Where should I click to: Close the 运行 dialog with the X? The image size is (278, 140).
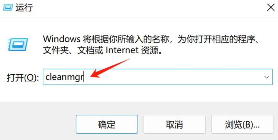(271, 8)
